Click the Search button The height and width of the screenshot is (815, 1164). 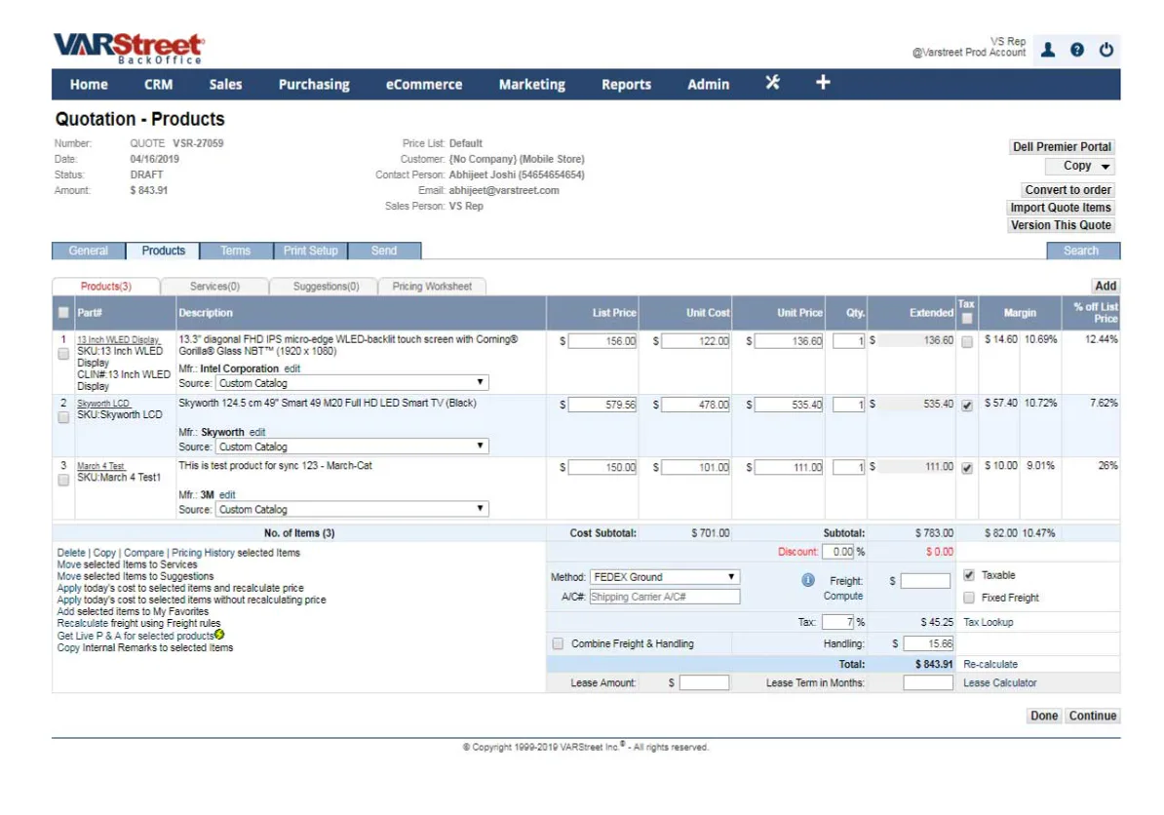(x=1081, y=251)
